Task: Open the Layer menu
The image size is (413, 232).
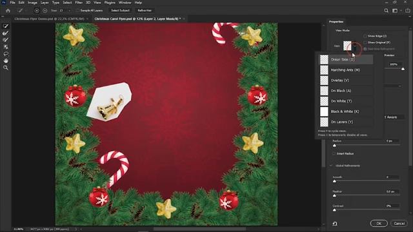Action: (x=45, y=3)
